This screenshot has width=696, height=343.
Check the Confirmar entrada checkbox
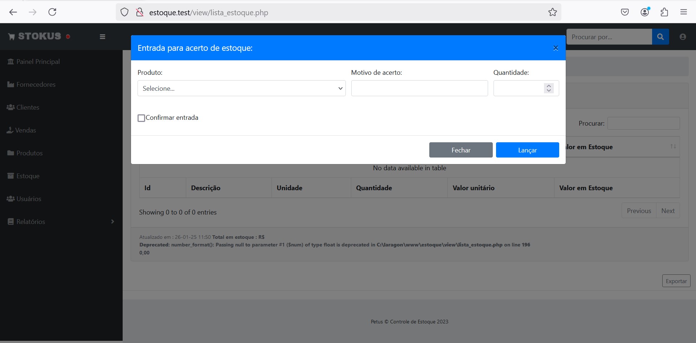tap(142, 118)
